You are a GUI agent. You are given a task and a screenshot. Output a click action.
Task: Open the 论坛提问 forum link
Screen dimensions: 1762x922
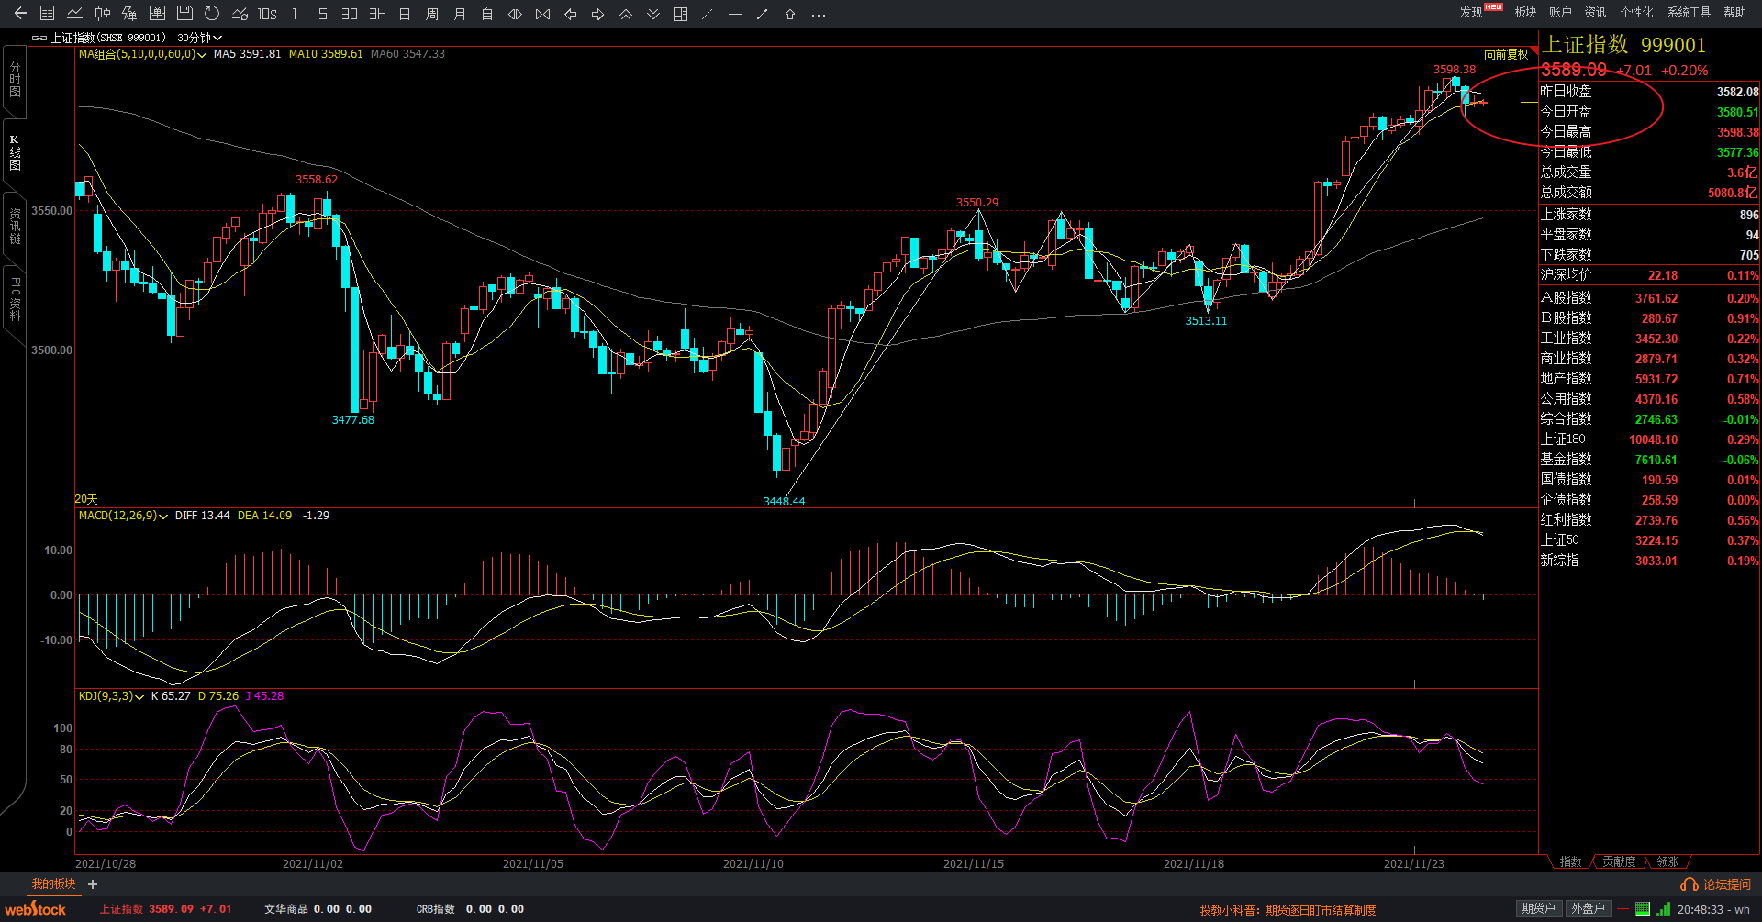point(1716,884)
